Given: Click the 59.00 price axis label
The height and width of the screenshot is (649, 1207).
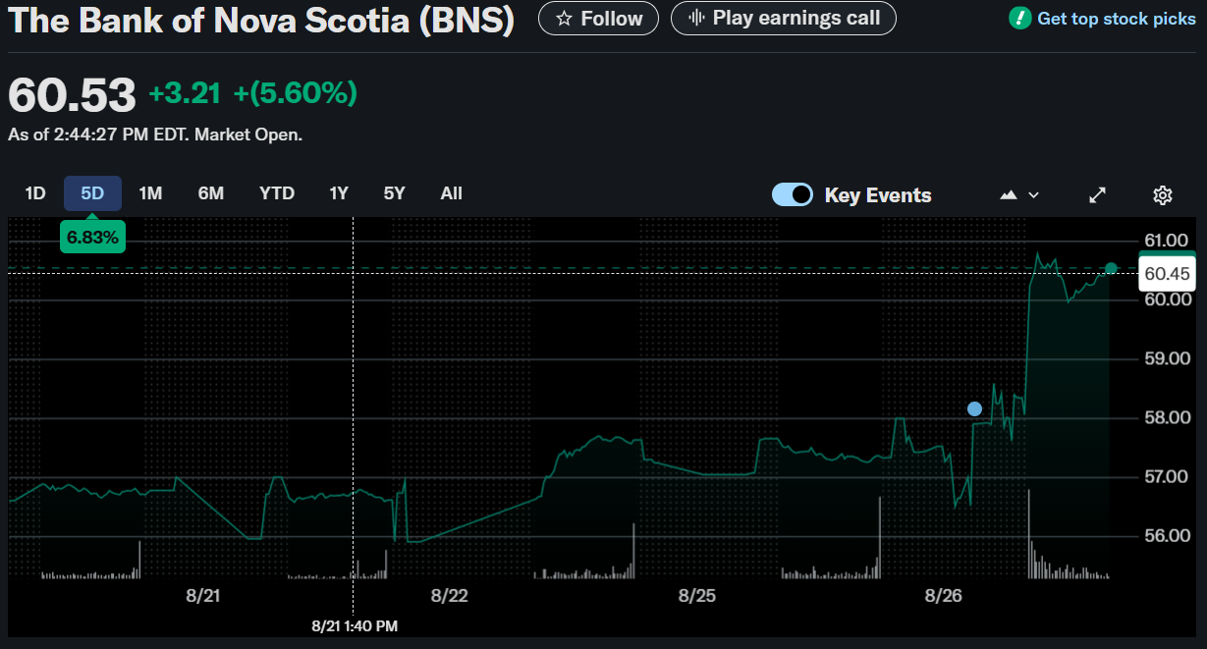Looking at the screenshot, I should 1167,358.
